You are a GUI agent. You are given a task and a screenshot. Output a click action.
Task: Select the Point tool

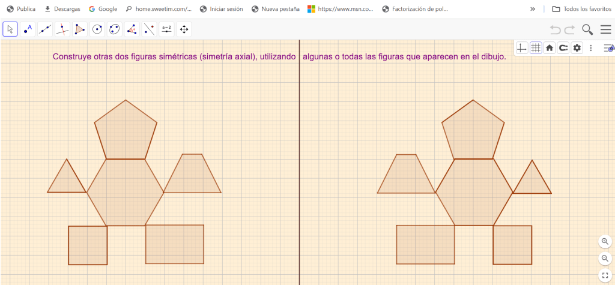click(x=28, y=29)
